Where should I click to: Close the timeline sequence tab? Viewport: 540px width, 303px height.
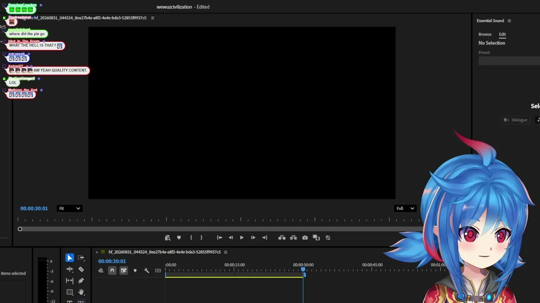97,252
